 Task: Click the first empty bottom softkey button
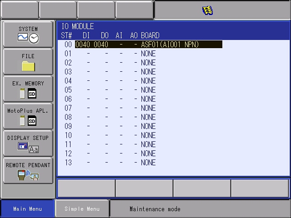coord(86,188)
